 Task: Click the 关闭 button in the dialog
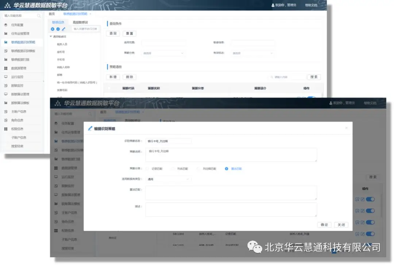coord(341,225)
